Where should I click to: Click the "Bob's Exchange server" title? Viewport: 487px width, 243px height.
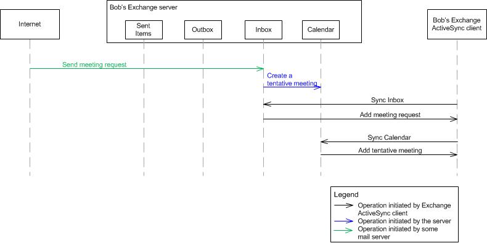[x=144, y=7]
